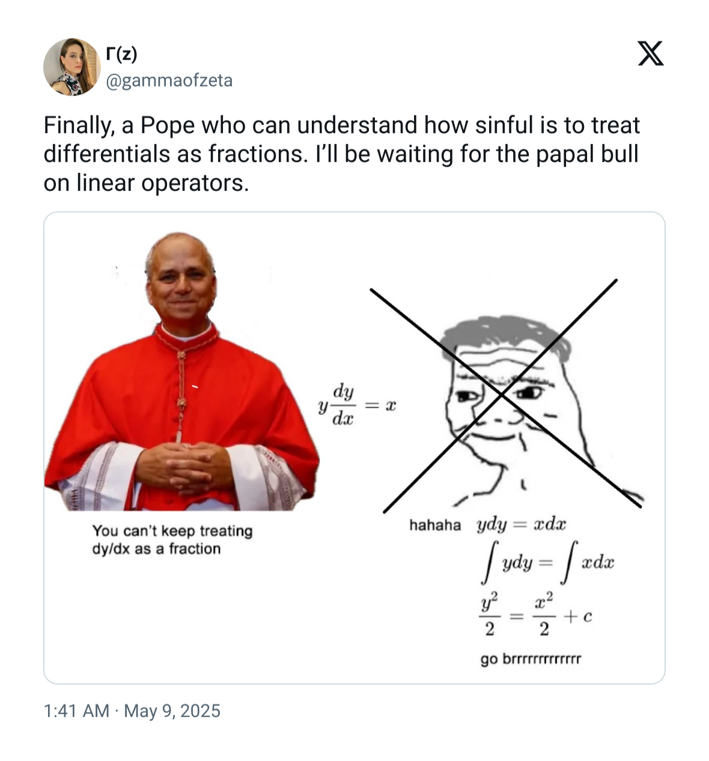Click the tweet text about the Pope
The height and width of the screenshot is (761, 709).
pos(342,154)
